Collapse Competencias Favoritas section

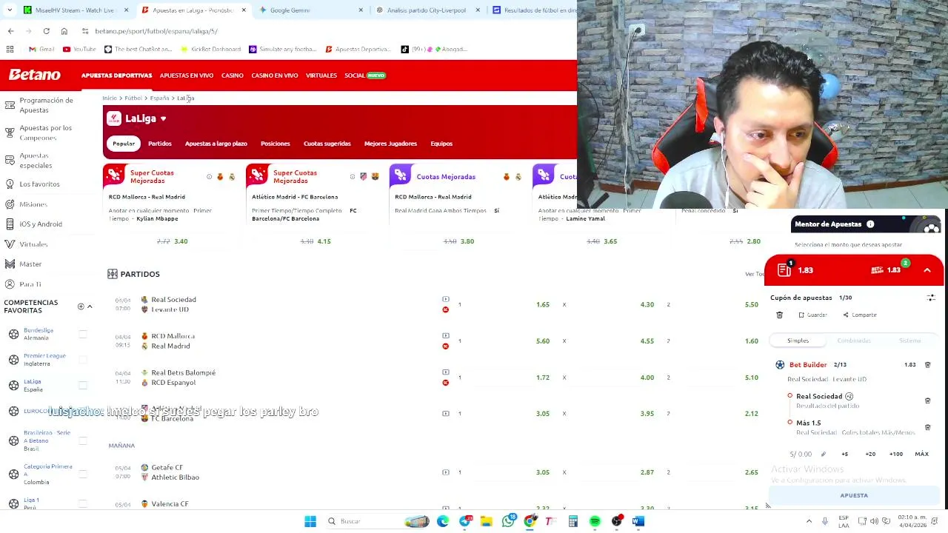point(90,306)
